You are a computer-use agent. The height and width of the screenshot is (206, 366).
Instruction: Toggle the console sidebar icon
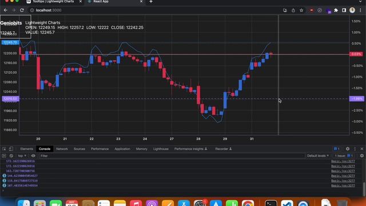tap(4, 156)
